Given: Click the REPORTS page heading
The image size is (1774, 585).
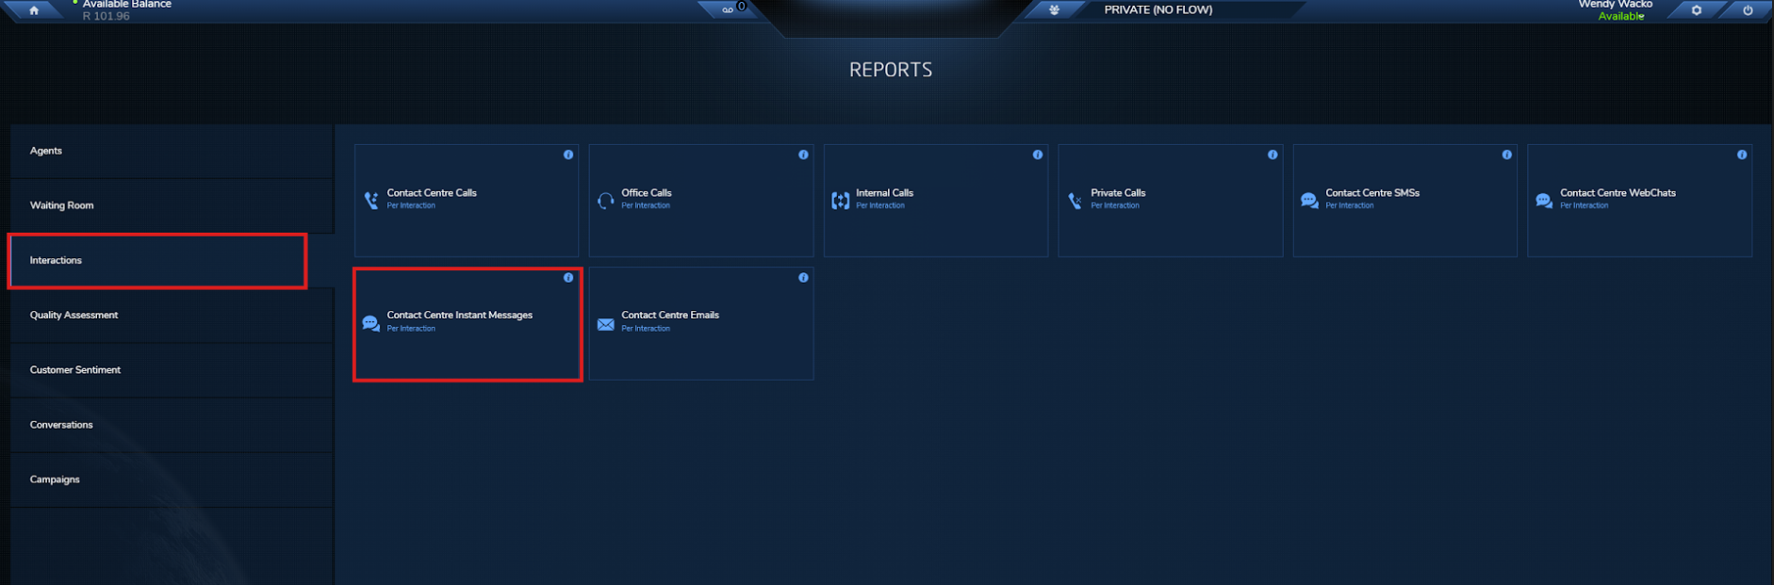Looking at the screenshot, I should tap(891, 70).
